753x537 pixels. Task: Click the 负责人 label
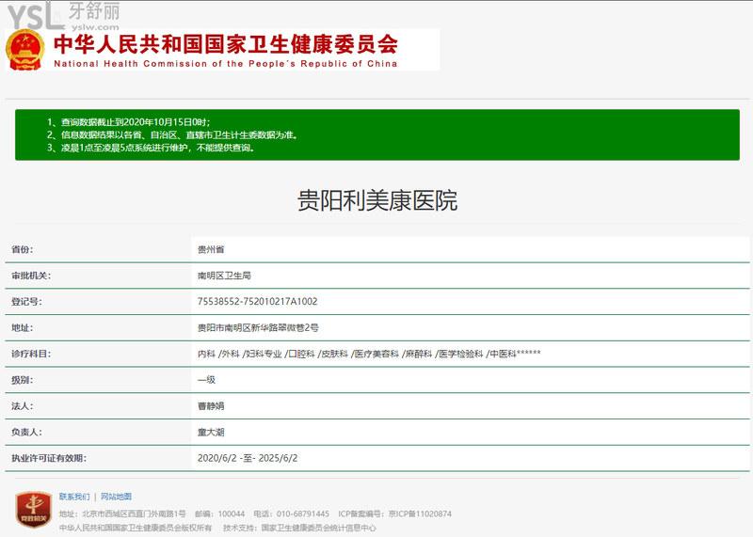point(26,432)
